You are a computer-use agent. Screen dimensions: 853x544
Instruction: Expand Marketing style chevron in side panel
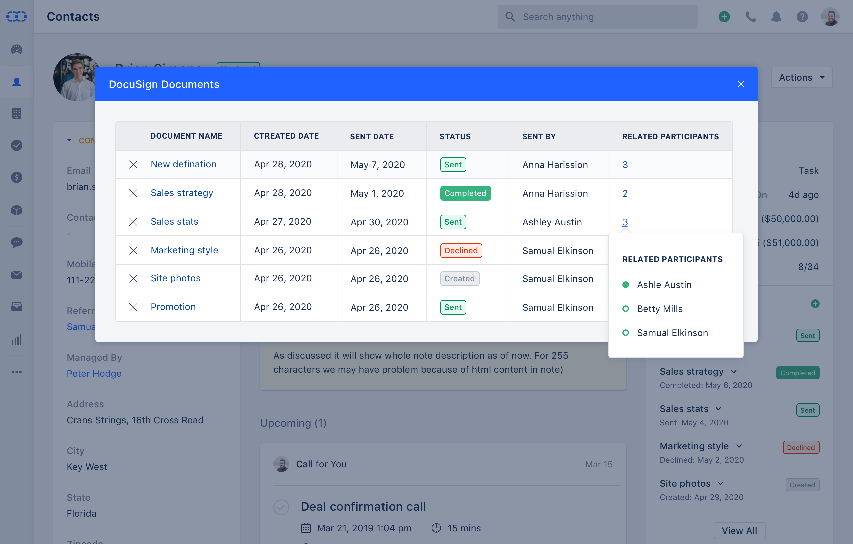click(739, 446)
